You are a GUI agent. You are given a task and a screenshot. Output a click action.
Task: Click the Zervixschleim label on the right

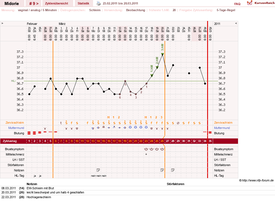[223, 123]
